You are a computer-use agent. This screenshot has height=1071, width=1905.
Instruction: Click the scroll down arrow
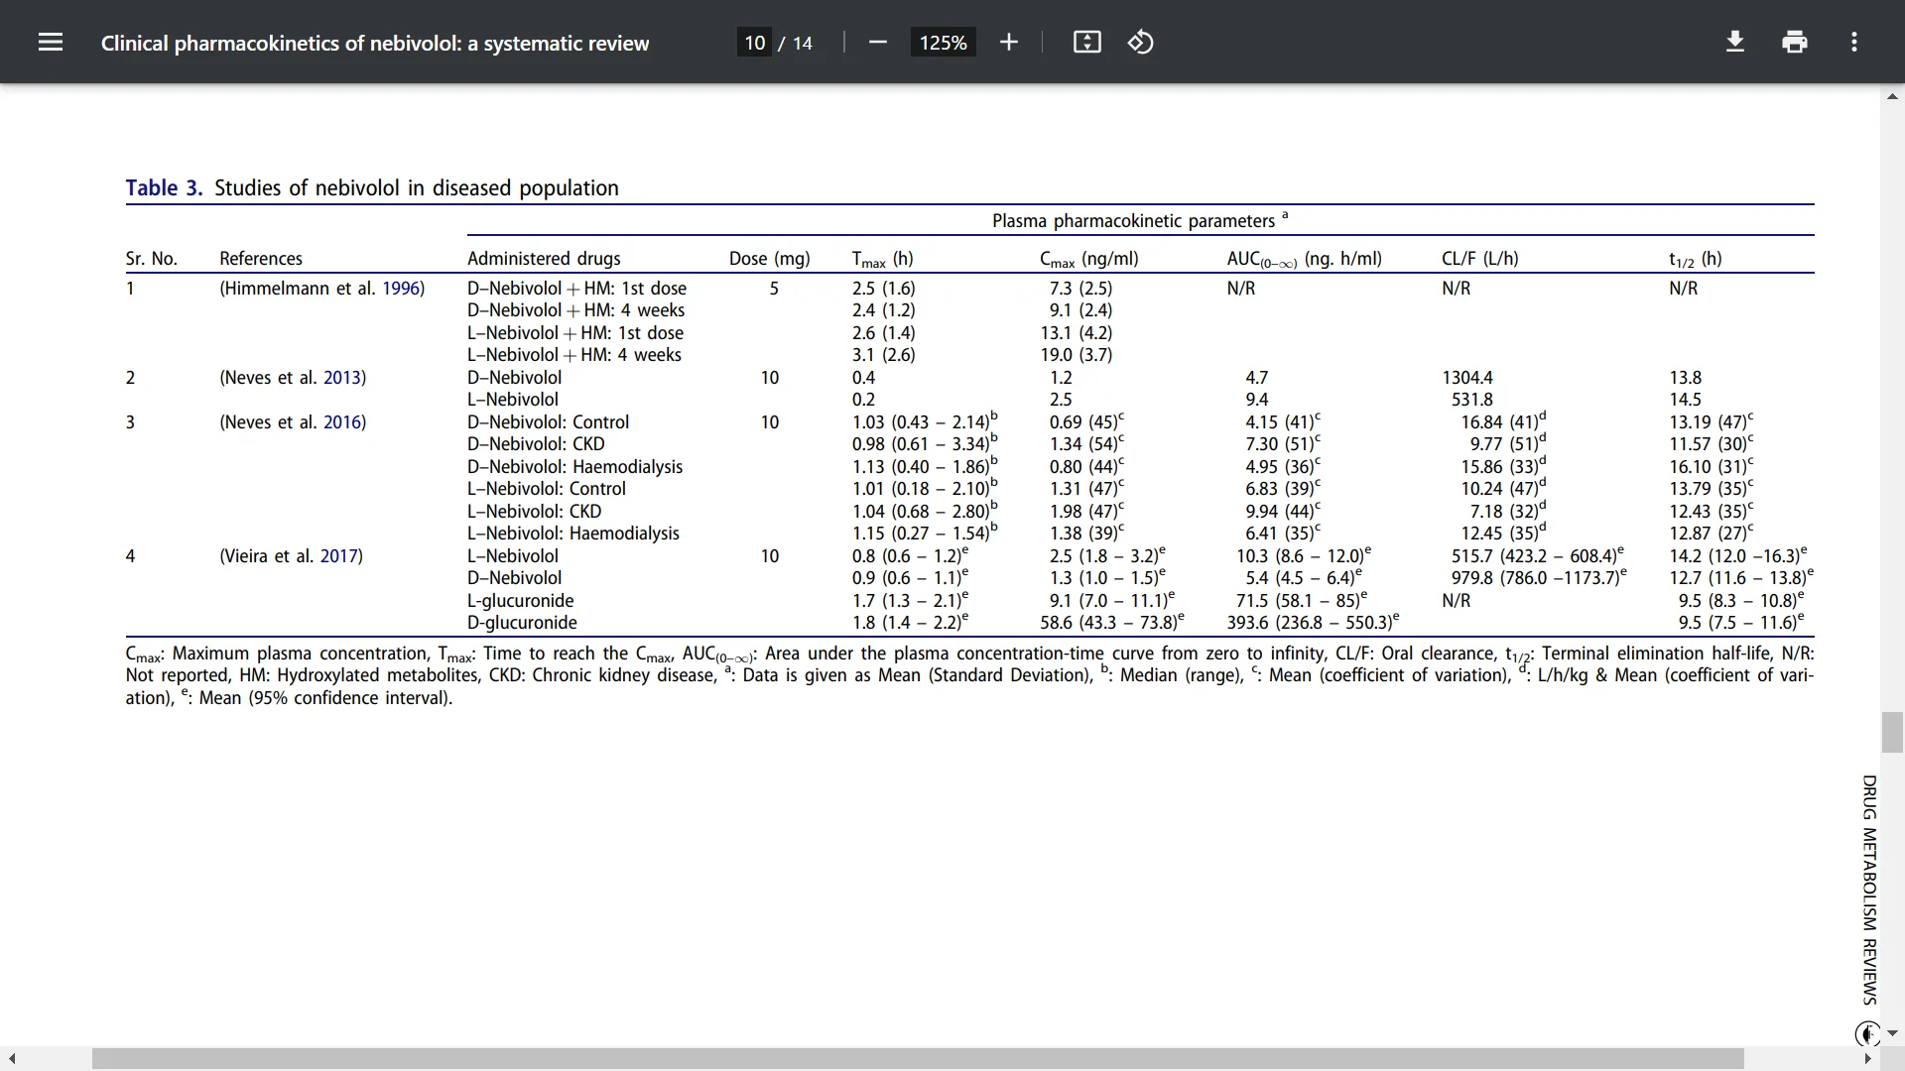pos(1892,1033)
